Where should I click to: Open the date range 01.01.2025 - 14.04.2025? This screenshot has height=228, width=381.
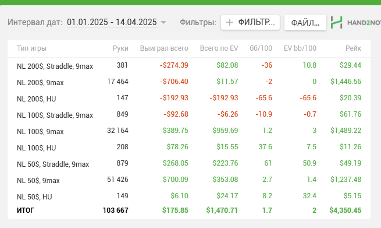112,22
